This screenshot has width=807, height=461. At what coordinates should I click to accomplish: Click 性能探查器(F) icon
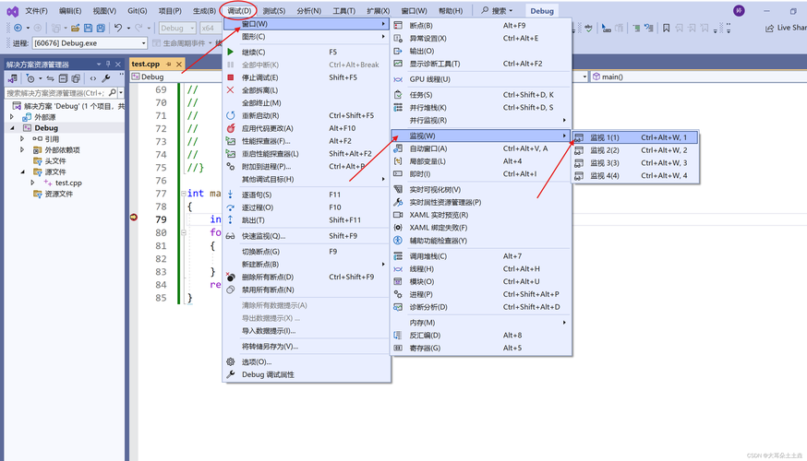(231, 141)
